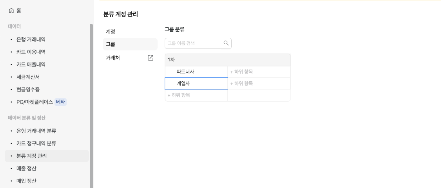Click the sidebar vertical scrollbar
The height and width of the screenshot is (188, 441).
point(91,106)
